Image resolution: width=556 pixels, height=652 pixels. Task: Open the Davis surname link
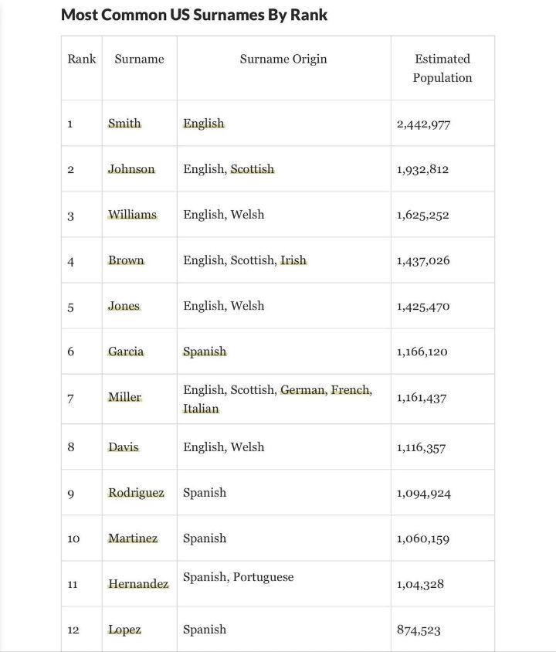click(x=124, y=447)
